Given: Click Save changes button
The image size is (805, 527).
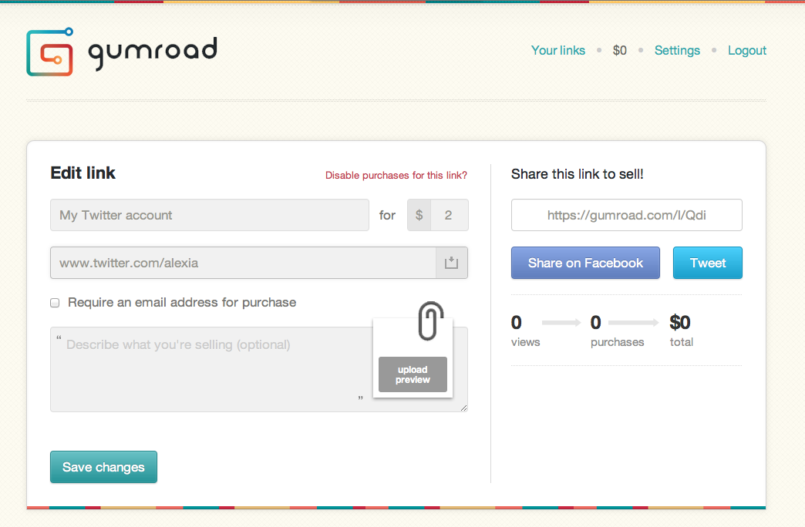Looking at the screenshot, I should click(103, 467).
